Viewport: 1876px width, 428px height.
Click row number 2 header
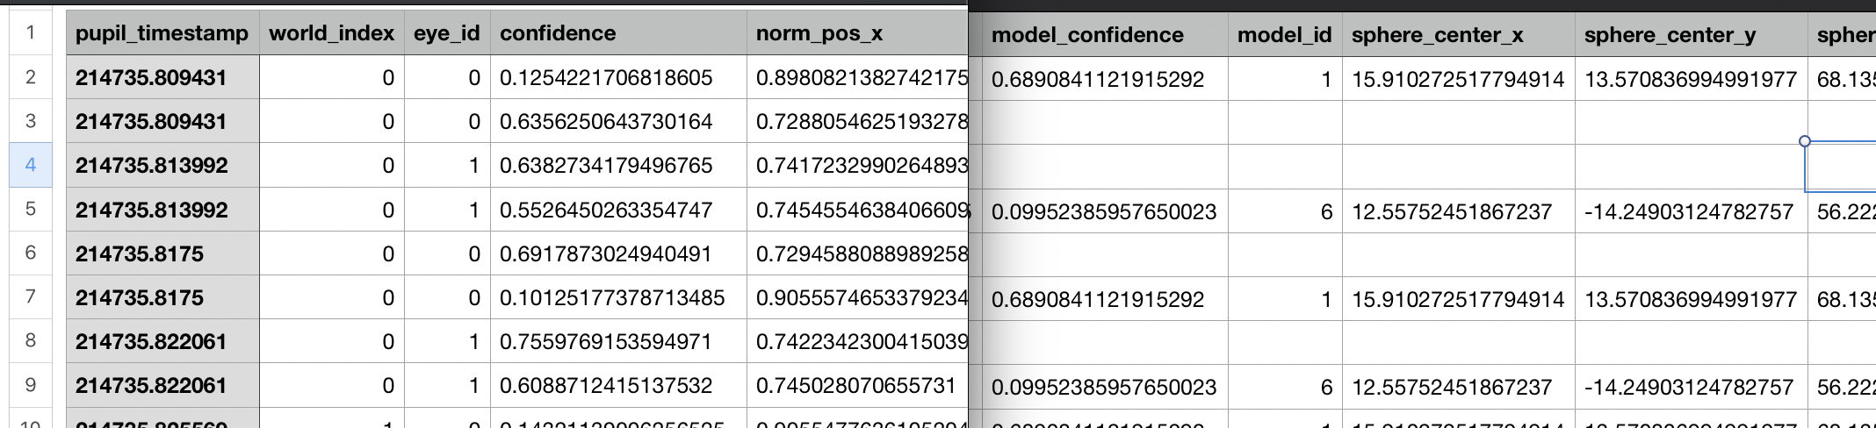pos(31,77)
